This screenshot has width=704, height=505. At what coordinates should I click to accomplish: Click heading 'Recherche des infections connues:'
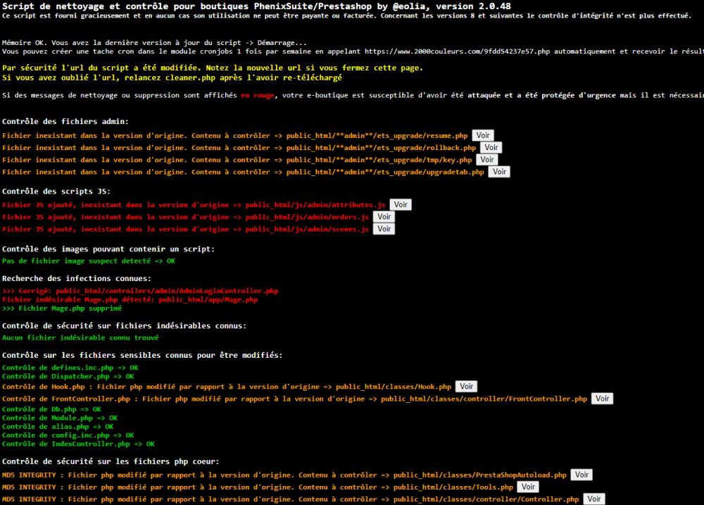[77, 278]
